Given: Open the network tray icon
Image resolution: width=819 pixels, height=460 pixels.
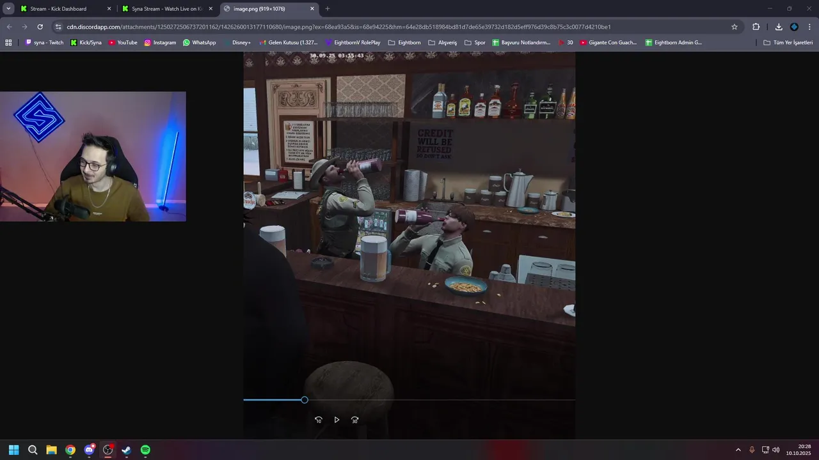Looking at the screenshot, I should 765,450.
